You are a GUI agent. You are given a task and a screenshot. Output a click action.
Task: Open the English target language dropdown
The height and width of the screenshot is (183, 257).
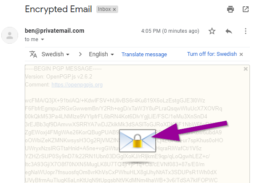102,55
